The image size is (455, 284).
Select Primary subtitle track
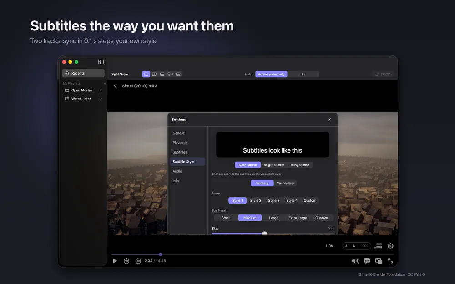coord(262,183)
